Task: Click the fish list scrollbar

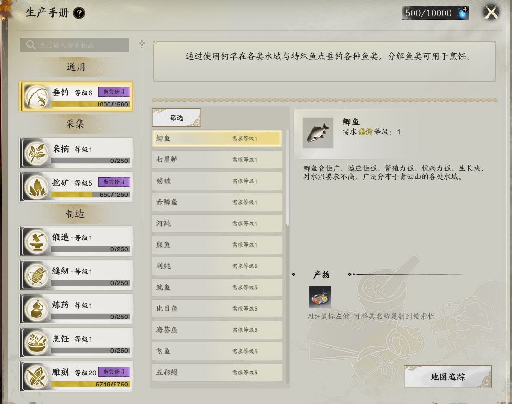Action: coord(288,178)
